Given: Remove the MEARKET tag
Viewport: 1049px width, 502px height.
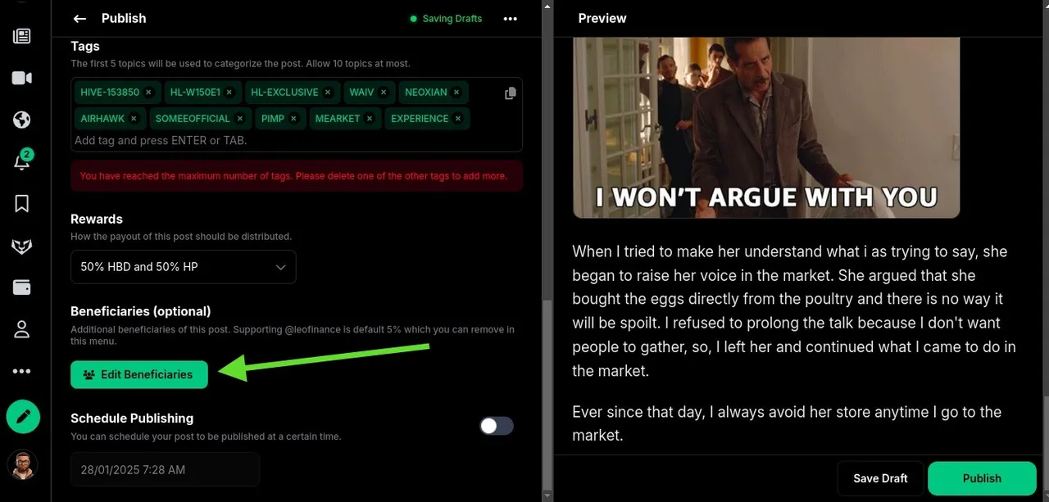Looking at the screenshot, I should [370, 119].
